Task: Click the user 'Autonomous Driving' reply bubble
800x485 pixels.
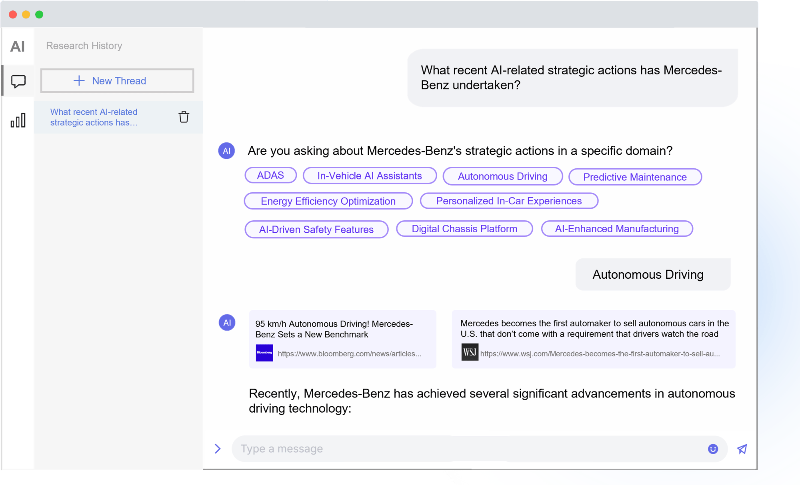Action: coord(653,274)
